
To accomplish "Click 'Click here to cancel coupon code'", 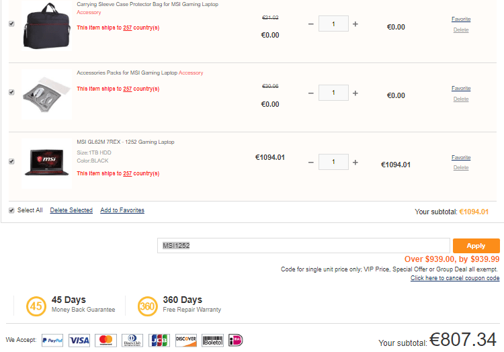I will (455, 278).
